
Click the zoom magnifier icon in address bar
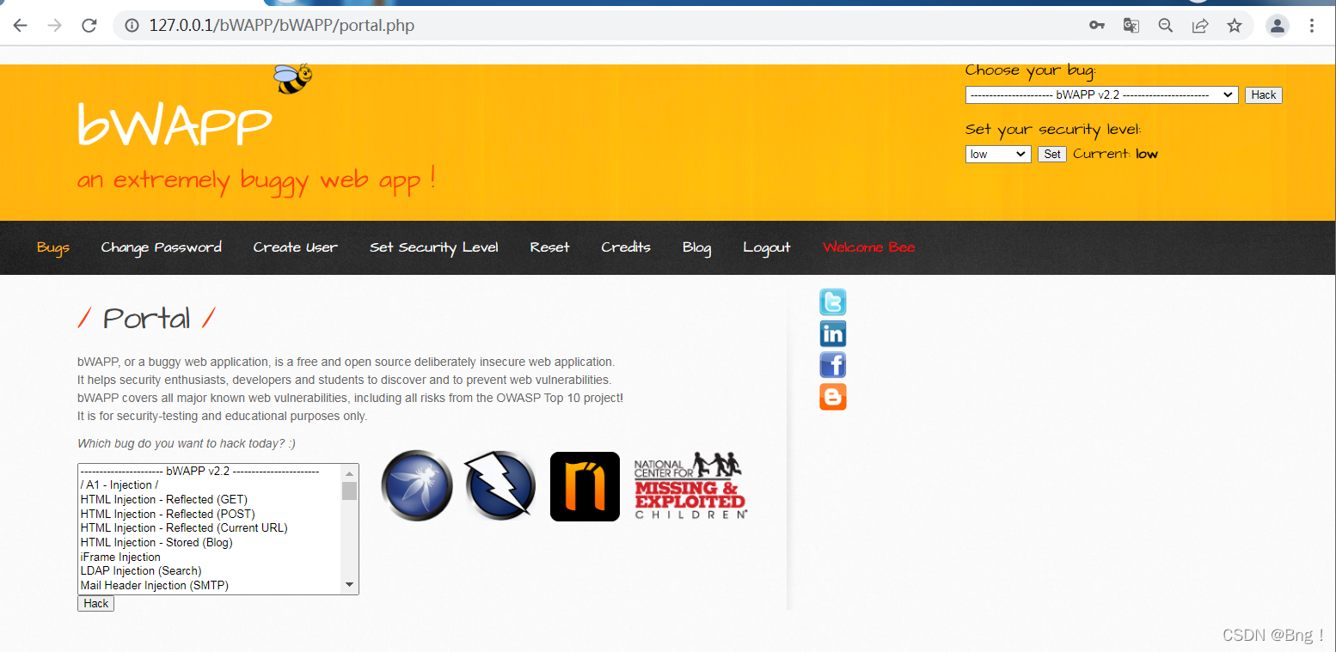[1166, 26]
